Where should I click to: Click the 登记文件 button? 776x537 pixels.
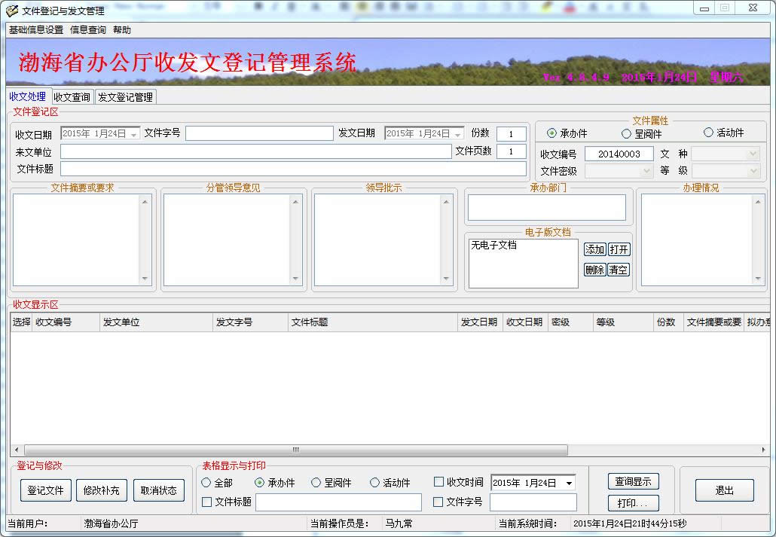point(45,490)
